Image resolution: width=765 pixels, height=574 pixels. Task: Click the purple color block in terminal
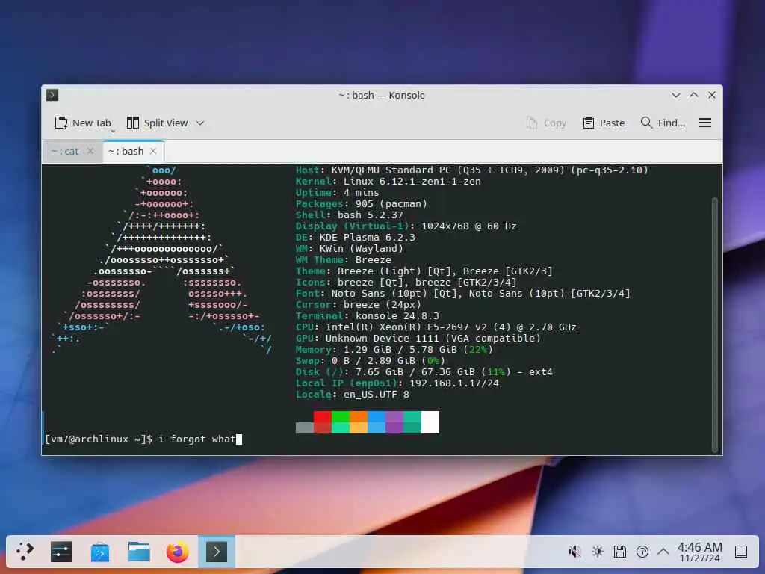click(394, 422)
